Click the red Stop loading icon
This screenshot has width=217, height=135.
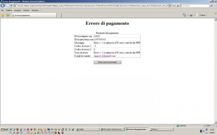(x=178, y=5)
